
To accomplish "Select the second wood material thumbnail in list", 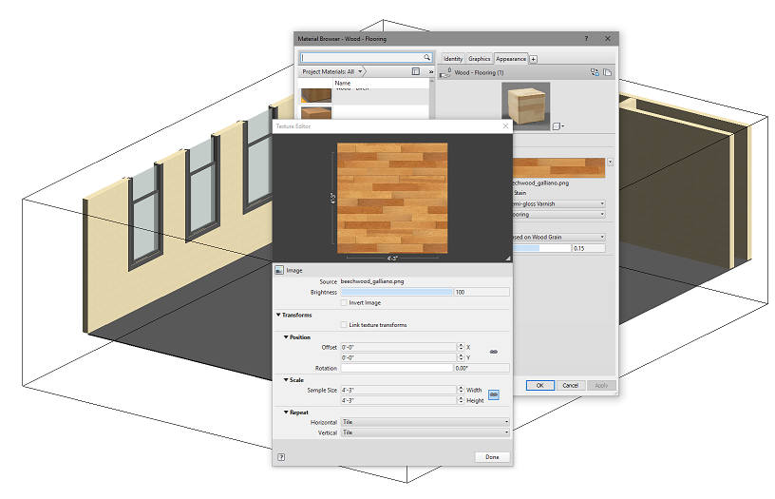I will pyautogui.click(x=316, y=113).
